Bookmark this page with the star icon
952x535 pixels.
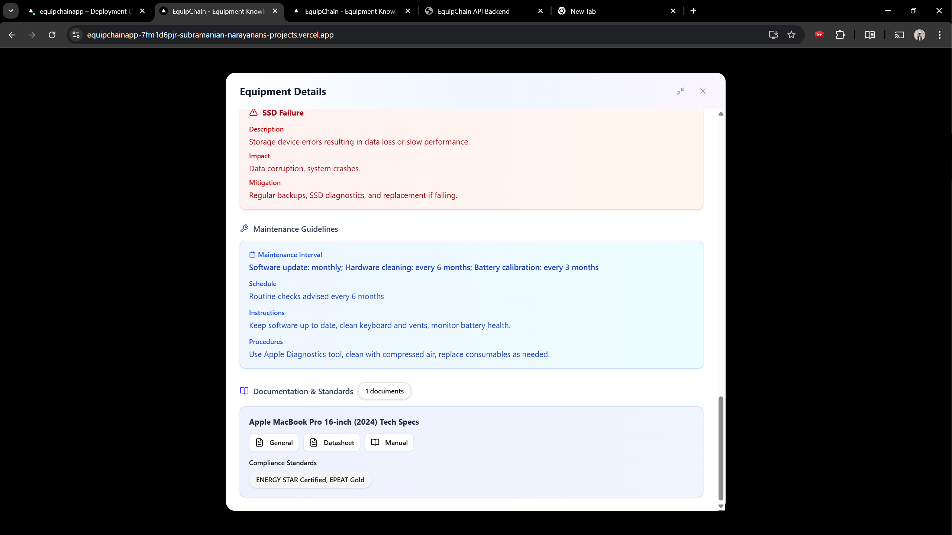click(791, 35)
